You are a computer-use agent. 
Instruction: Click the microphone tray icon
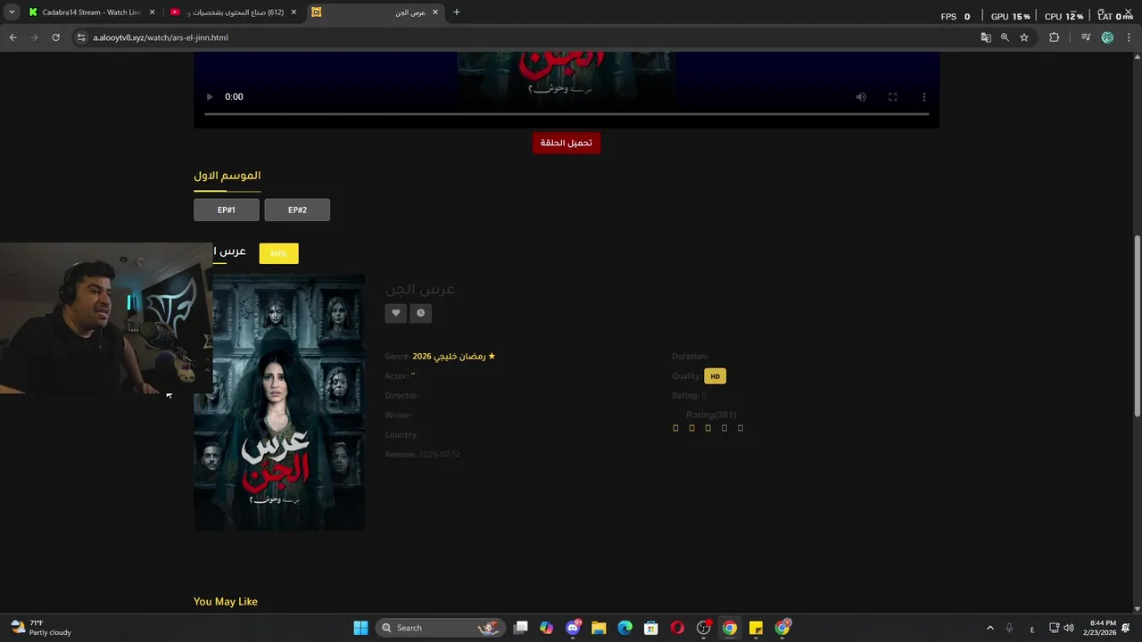(x=1009, y=628)
